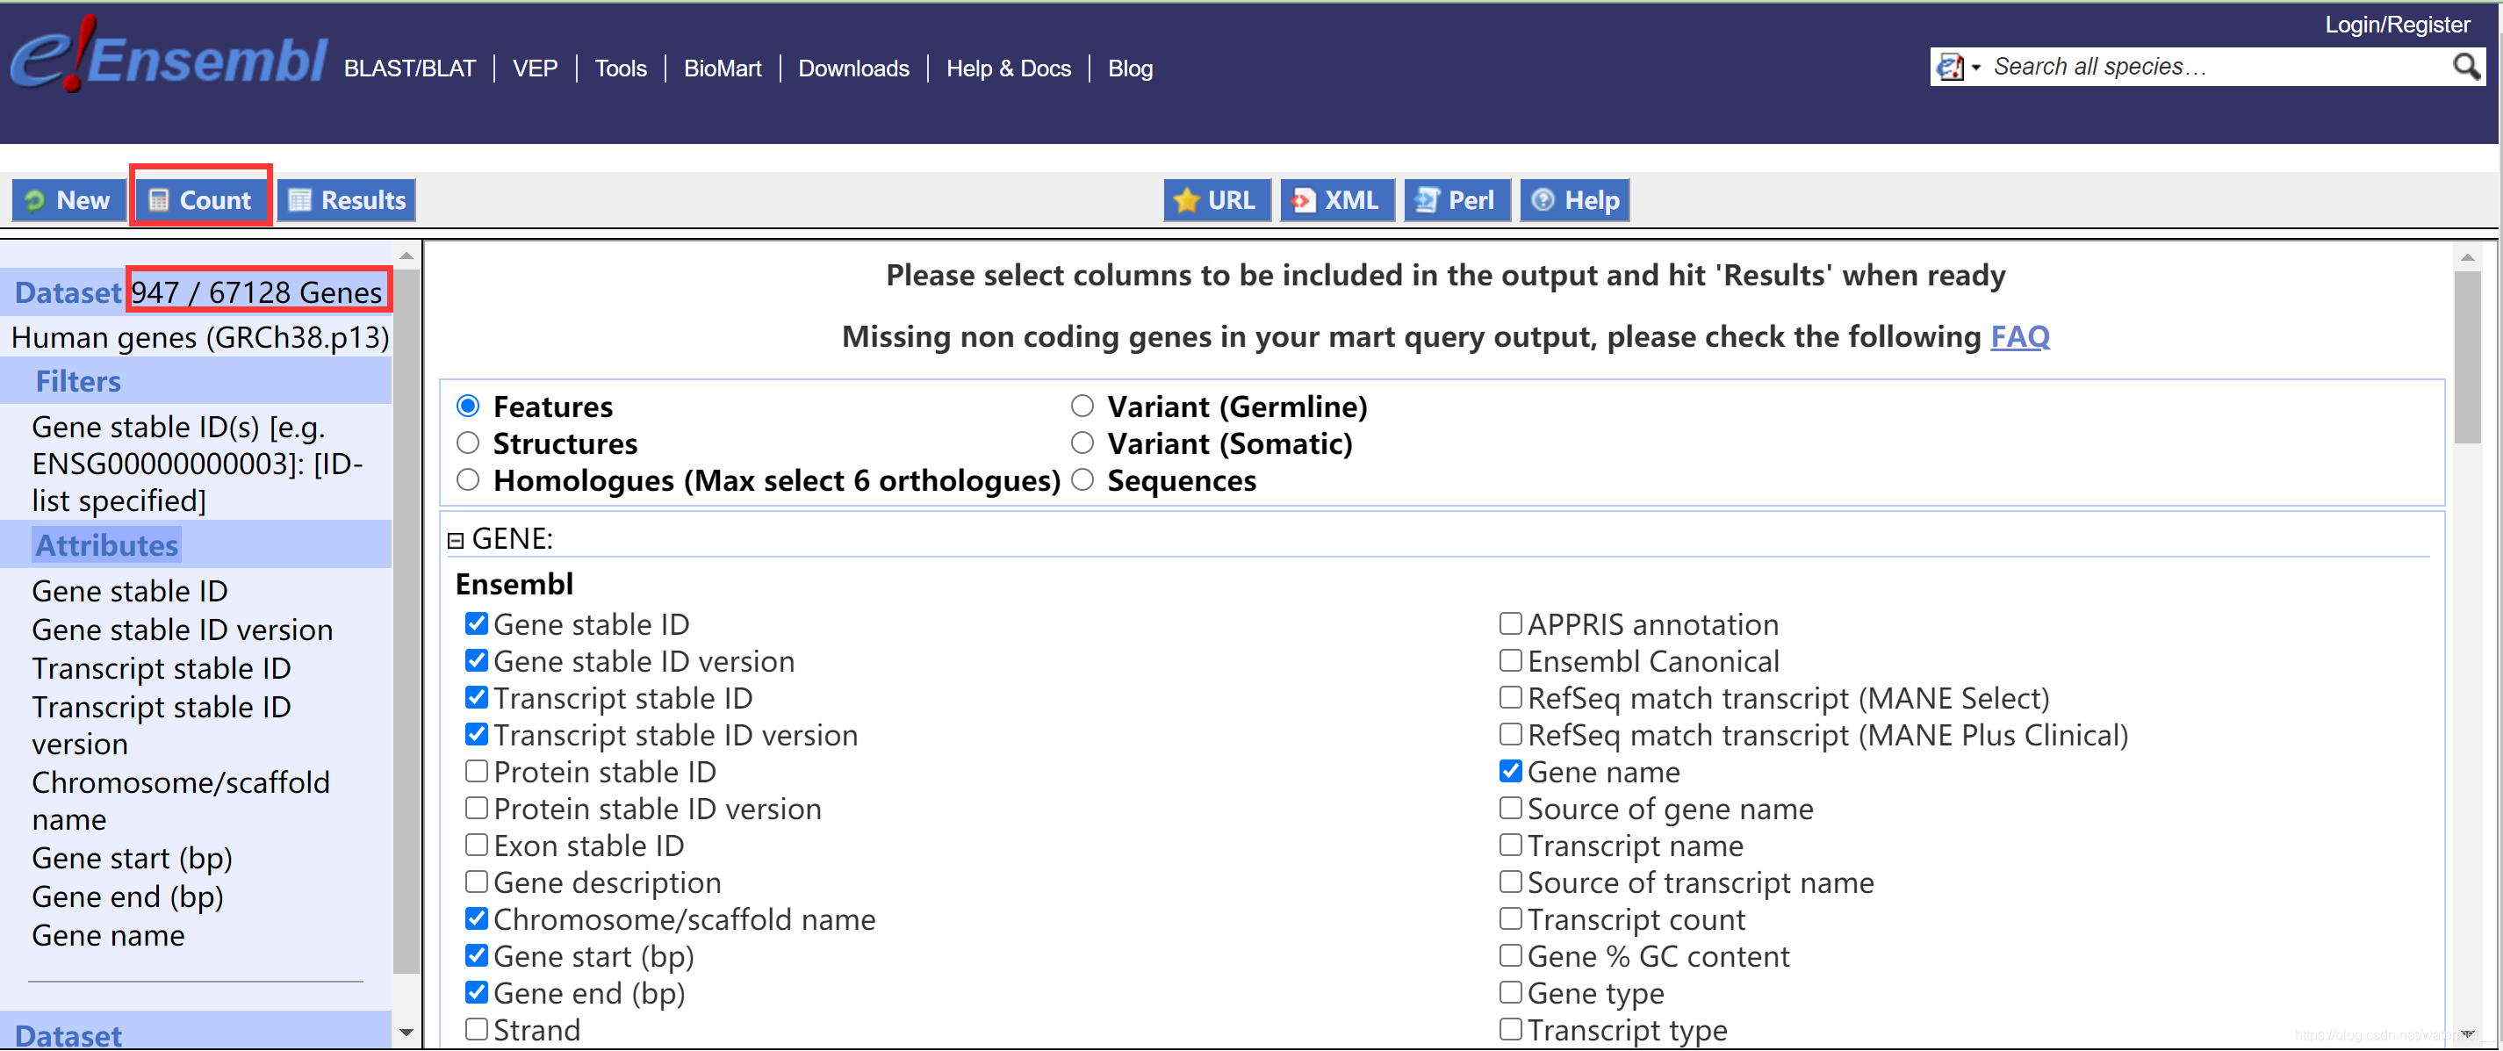Open the species search dropdown arrow
The height and width of the screenshot is (1051, 2503).
click(1975, 67)
